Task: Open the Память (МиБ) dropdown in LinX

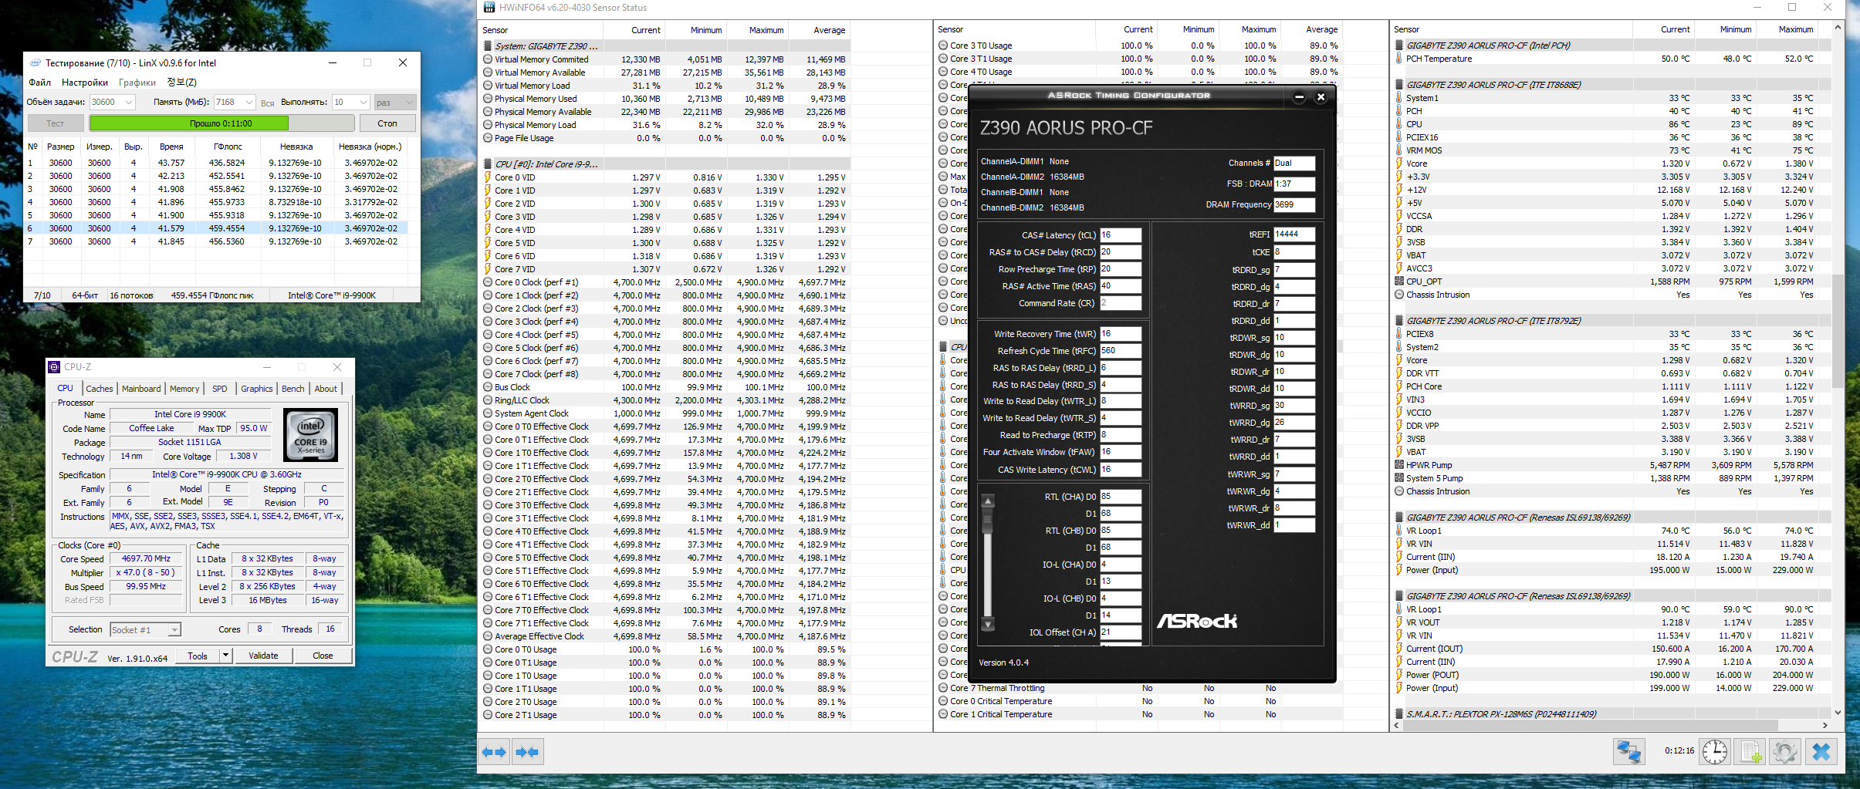Action: (249, 102)
